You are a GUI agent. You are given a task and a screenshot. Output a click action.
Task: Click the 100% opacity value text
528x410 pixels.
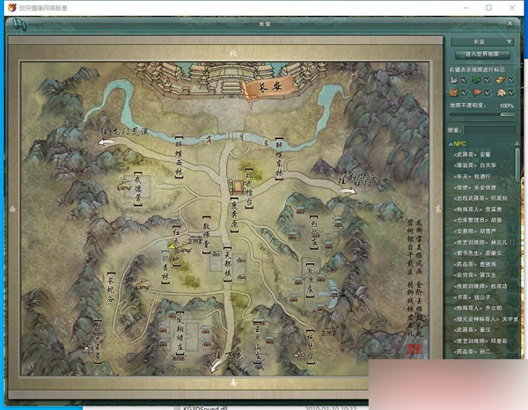507,106
